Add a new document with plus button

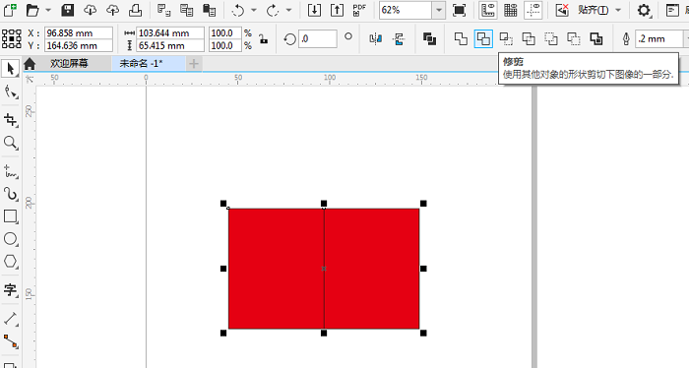click(193, 64)
